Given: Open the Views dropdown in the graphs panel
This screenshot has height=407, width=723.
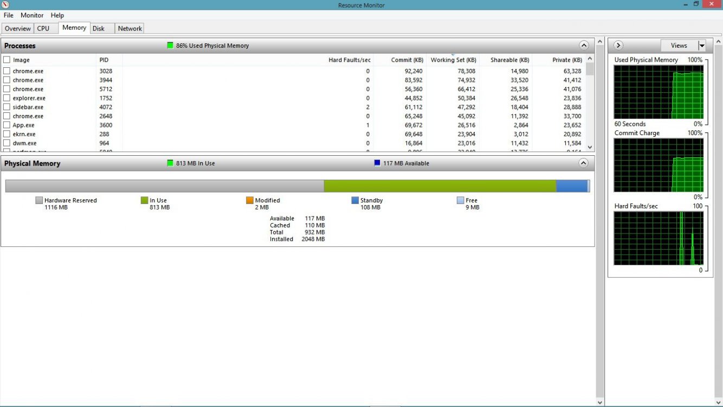Looking at the screenshot, I should pos(701,45).
